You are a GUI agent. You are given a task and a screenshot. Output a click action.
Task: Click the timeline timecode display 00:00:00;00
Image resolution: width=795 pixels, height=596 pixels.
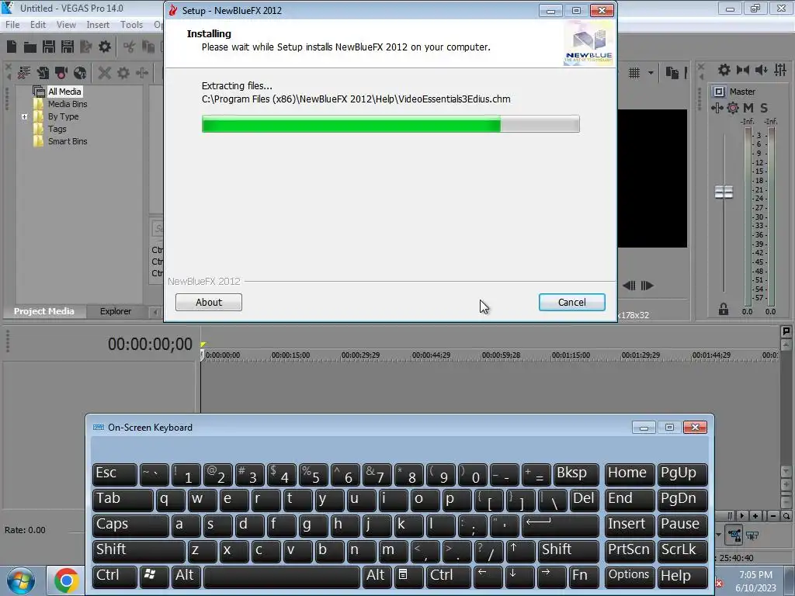pyautogui.click(x=150, y=344)
